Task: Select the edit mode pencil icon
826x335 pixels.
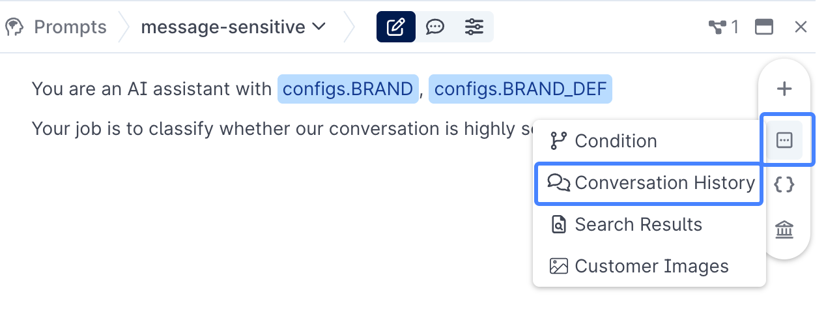Action: click(x=395, y=27)
